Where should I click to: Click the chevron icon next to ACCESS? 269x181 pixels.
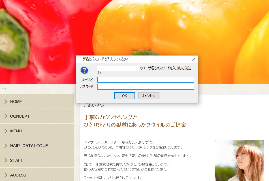(x=5, y=175)
